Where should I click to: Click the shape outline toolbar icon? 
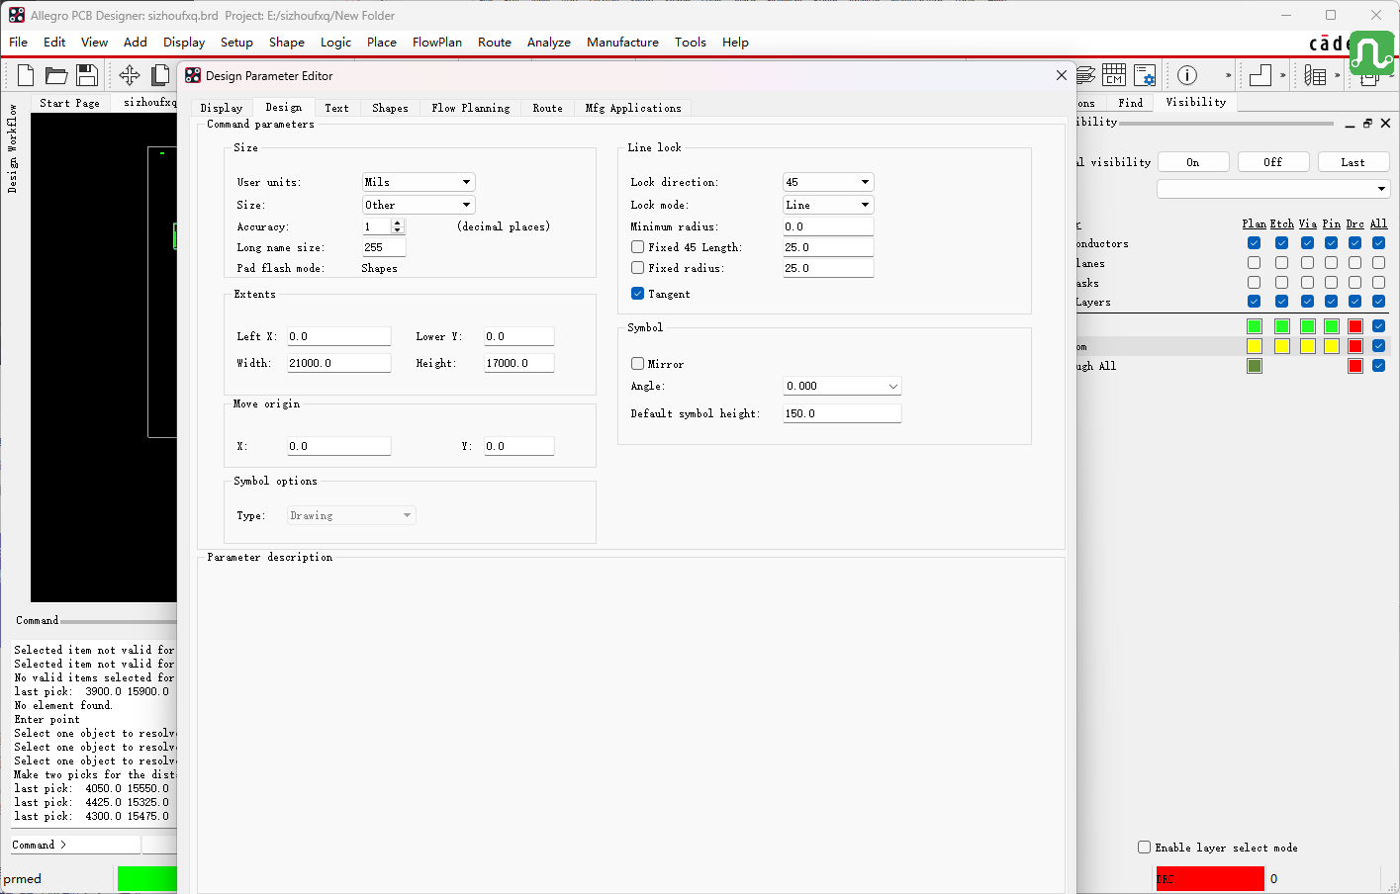pyautogui.click(x=1260, y=75)
